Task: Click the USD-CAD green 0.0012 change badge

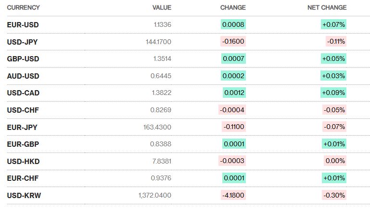Action: [234, 93]
